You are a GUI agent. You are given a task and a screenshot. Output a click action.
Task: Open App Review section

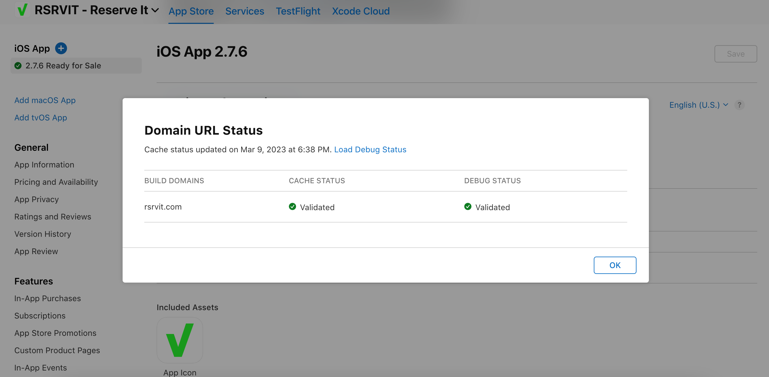coord(36,251)
